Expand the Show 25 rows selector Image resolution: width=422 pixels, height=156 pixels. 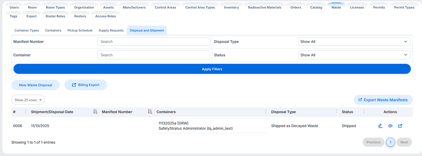28,100
